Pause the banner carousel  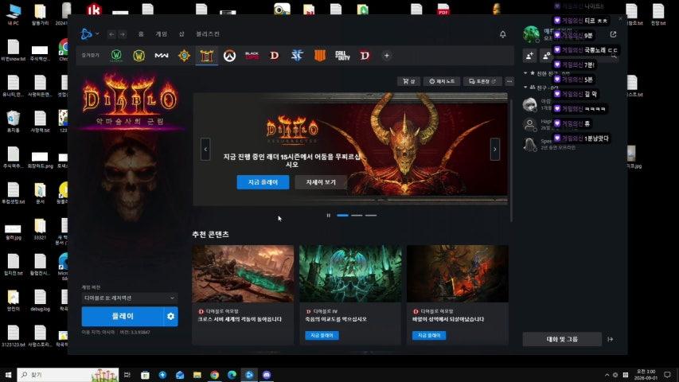[328, 215]
